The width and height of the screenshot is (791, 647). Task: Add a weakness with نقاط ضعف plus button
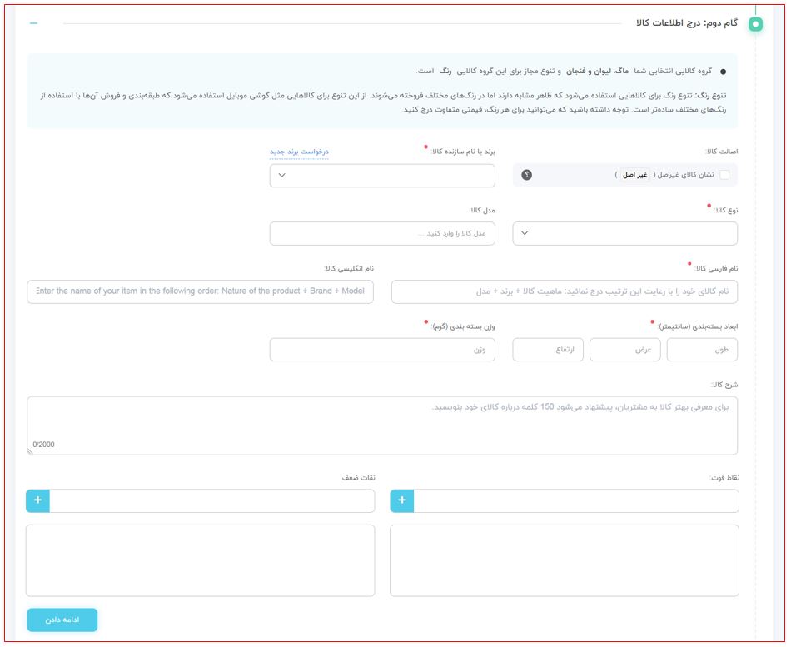[37, 500]
